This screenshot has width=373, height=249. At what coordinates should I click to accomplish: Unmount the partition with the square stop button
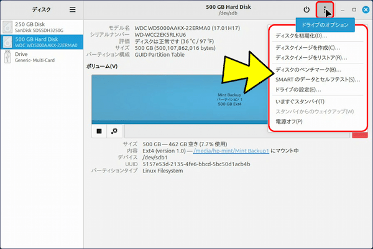pos(99,131)
